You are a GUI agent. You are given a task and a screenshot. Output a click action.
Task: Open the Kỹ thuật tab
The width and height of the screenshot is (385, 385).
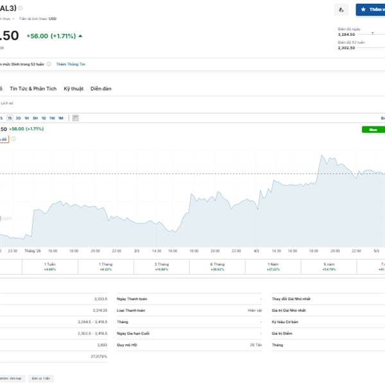coord(74,89)
